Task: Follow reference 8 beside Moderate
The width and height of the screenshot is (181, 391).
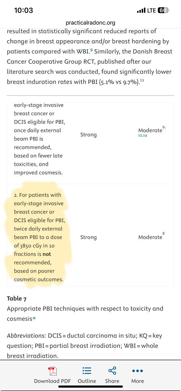Action: (163, 233)
